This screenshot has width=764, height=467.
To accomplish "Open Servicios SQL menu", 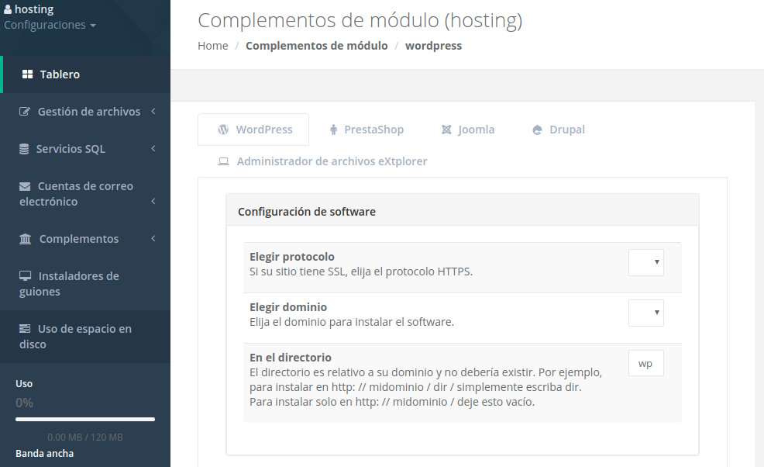I will point(85,149).
